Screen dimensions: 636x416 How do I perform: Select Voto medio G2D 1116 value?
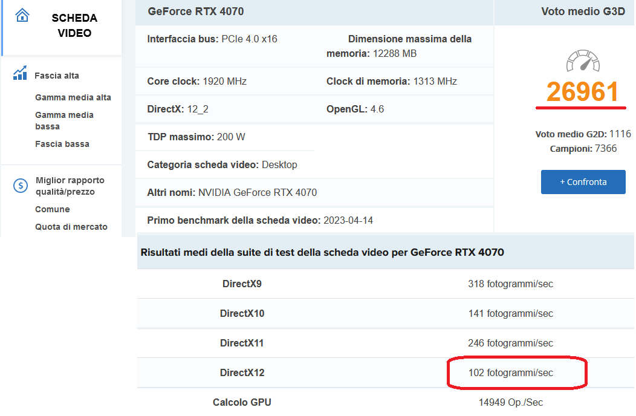[620, 134]
